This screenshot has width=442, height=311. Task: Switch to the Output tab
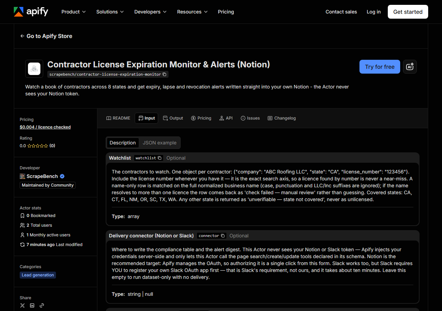173,118
